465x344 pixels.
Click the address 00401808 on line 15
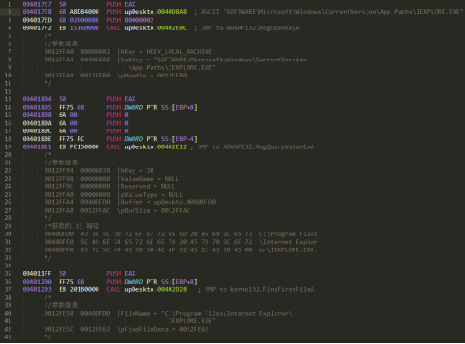click(x=37, y=115)
